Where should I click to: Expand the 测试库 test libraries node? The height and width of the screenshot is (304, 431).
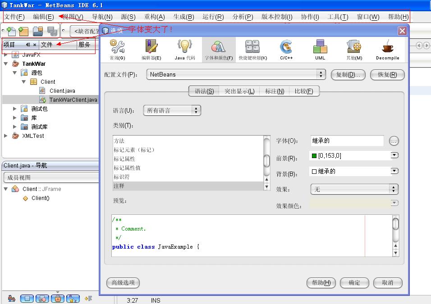pyautogui.click(x=15, y=127)
